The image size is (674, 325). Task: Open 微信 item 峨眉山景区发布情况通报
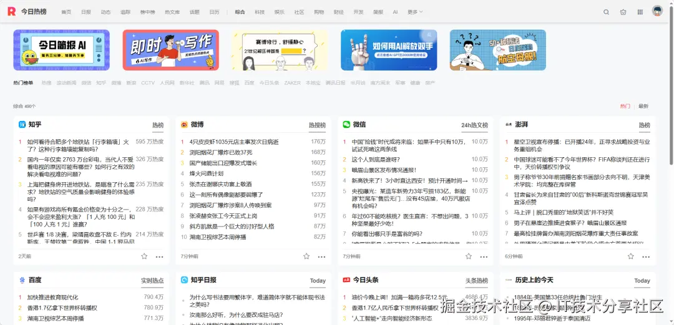pyautogui.click(x=384, y=170)
